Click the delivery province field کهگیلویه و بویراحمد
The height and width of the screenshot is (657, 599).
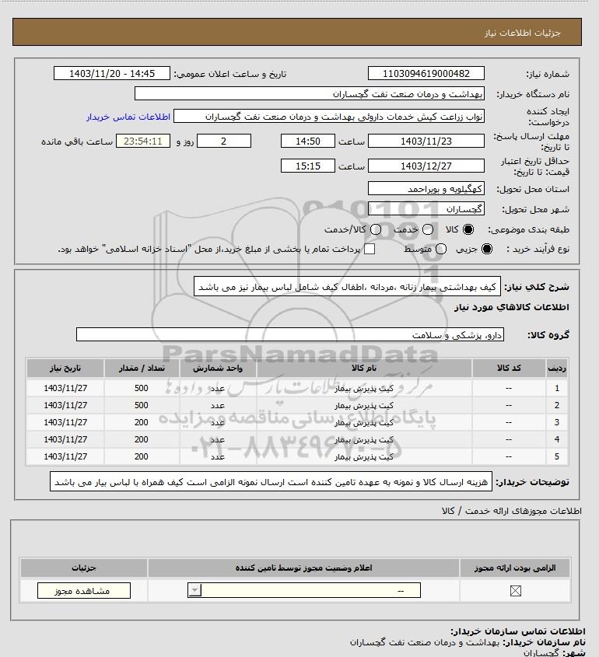coord(426,189)
